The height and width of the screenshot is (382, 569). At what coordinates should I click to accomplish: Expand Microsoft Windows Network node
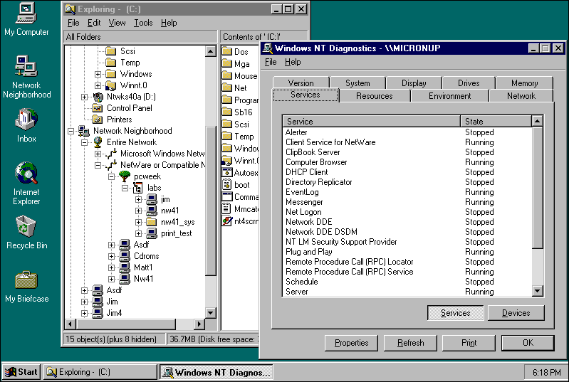98,154
